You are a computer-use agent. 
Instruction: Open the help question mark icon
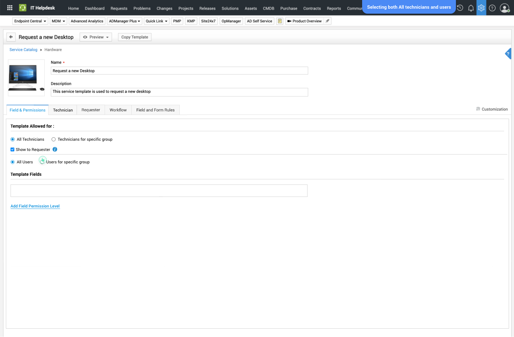[492, 8]
